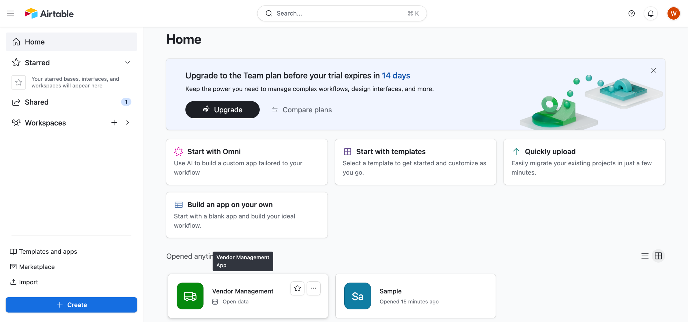Dismiss the upgrade trial banner

click(653, 70)
